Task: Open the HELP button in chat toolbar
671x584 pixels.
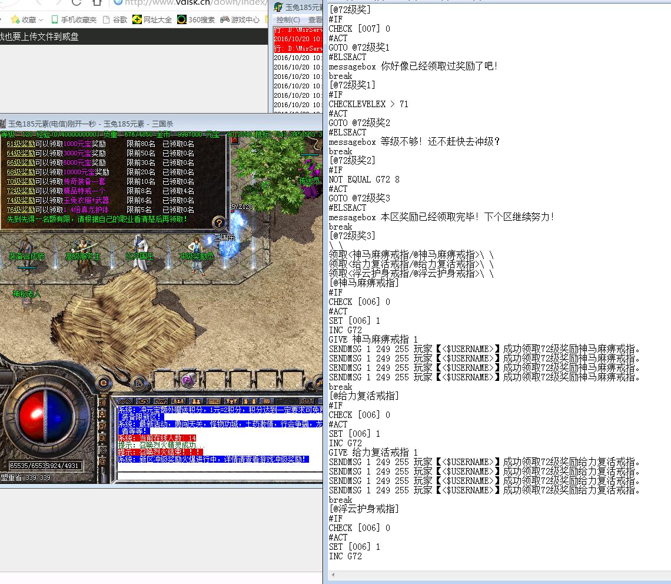Action: point(214,401)
